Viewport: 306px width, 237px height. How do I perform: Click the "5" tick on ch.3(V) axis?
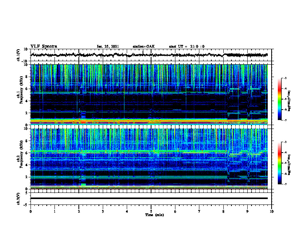(x=27, y=193)
